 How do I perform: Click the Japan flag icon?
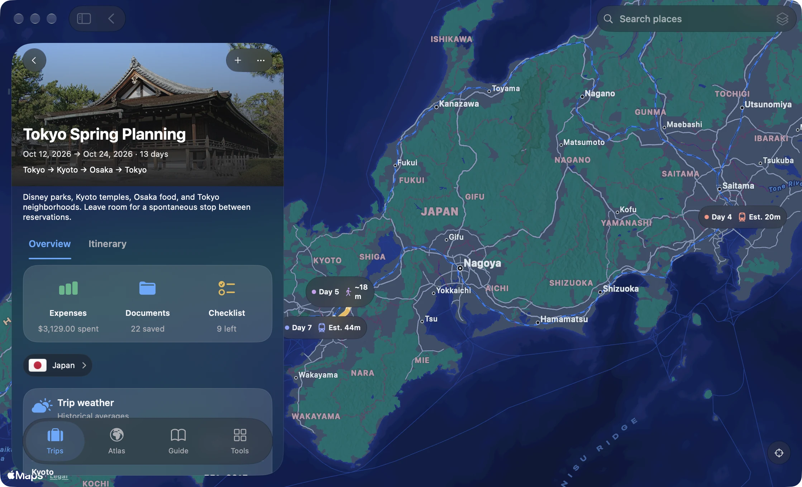point(37,365)
